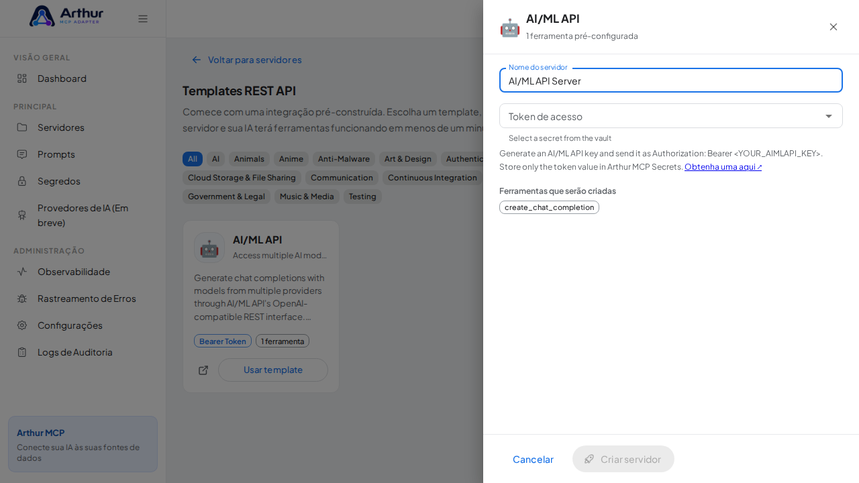Go back via Voltar para servidores
Screen dimensions: 859x483
pos(246,60)
